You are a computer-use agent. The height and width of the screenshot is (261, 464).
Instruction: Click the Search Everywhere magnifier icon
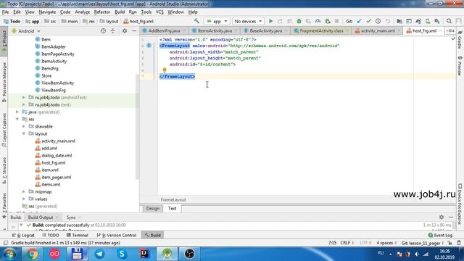pos(449,21)
